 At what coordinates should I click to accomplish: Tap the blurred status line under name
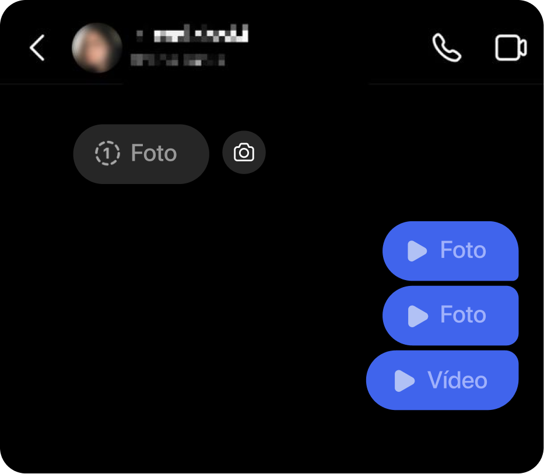[177, 59]
